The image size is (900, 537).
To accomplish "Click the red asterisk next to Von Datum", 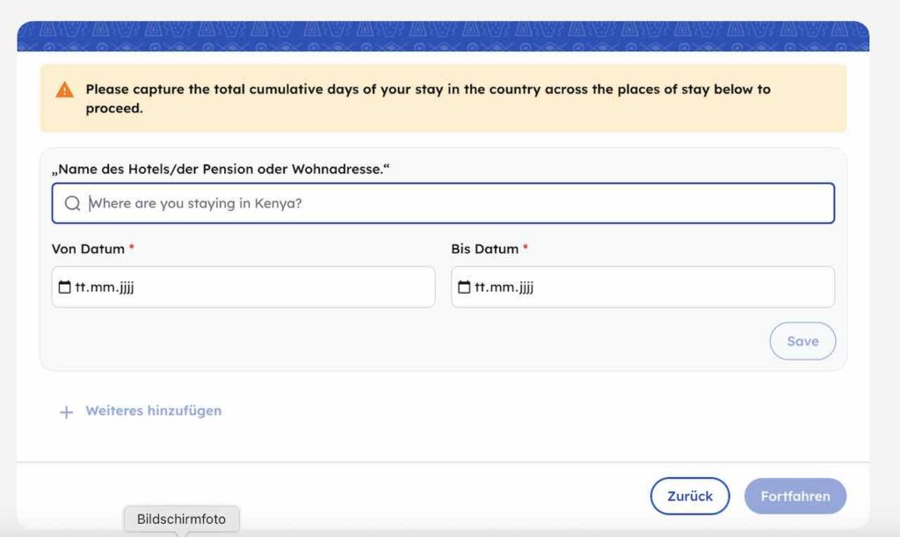I will tap(132, 249).
